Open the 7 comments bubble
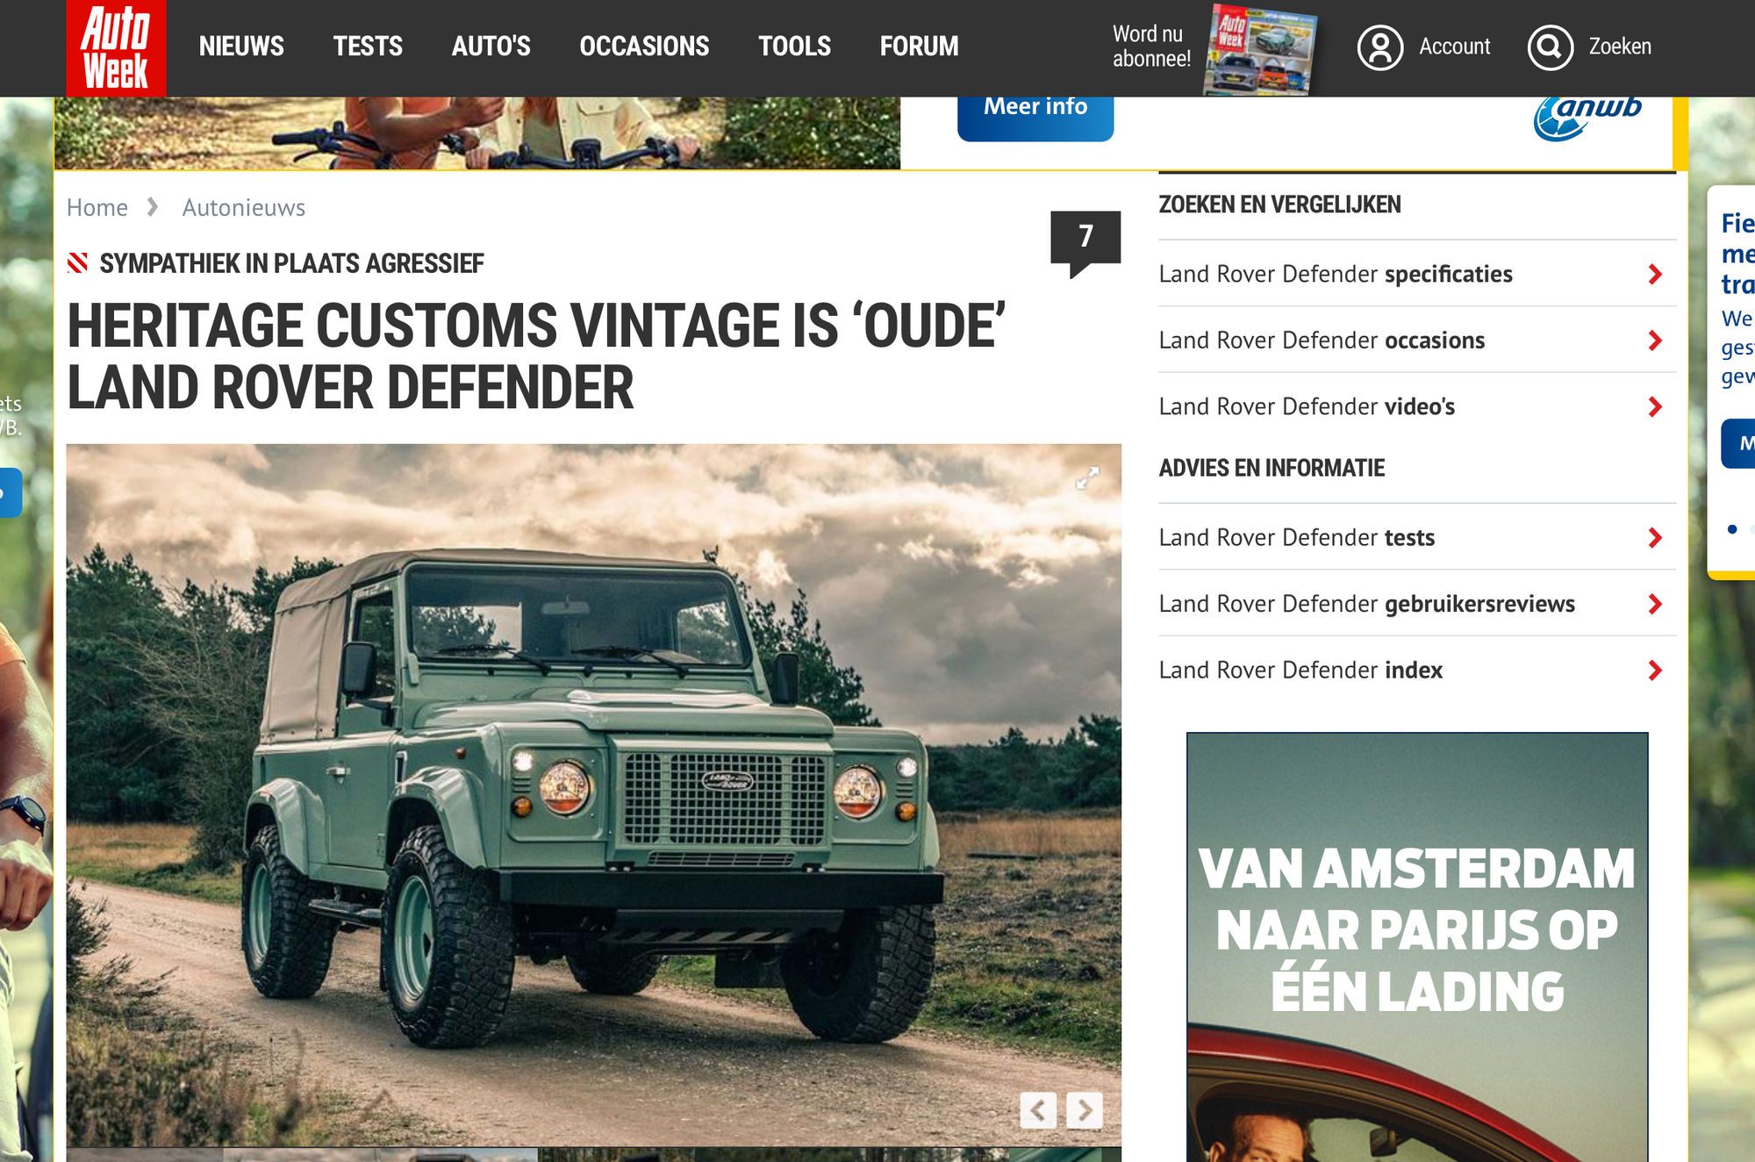The height and width of the screenshot is (1162, 1755). coord(1085,243)
